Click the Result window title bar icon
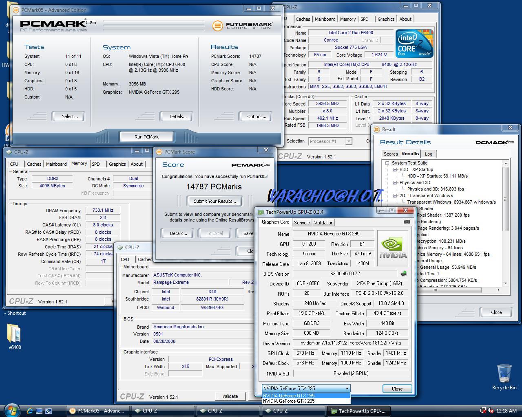The image size is (522, 417). point(377,129)
